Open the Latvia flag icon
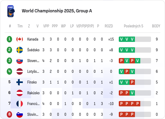 (x=20, y=71)
